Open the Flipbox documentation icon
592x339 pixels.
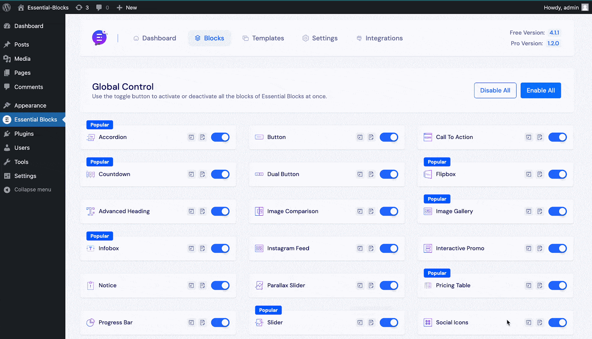point(540,174)
